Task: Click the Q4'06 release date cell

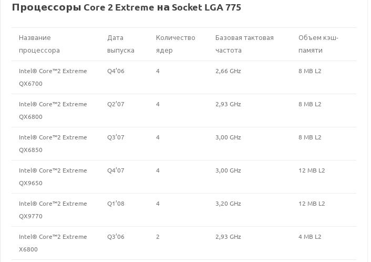Action: (x=116, y=71)
